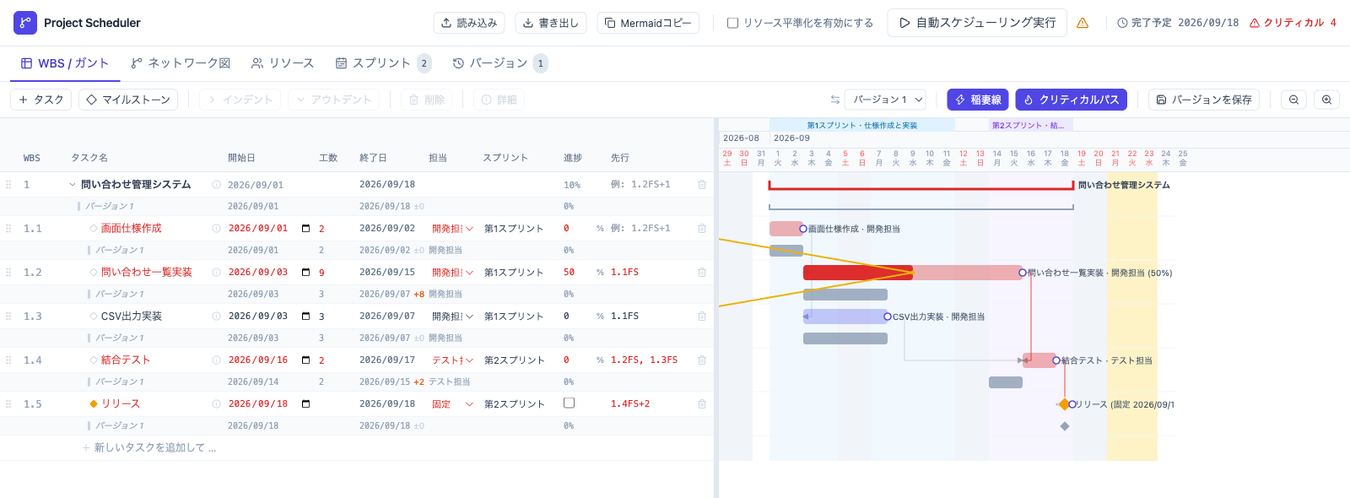
Task: Open calendar picker for CSV出力実装 start date
Action: point(305,316)
